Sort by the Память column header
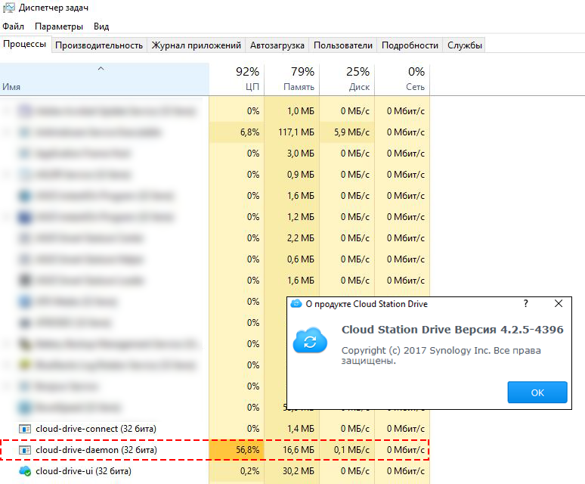Image resolution: width=585 pixels, height=484 pixels. tap(292, 79)
